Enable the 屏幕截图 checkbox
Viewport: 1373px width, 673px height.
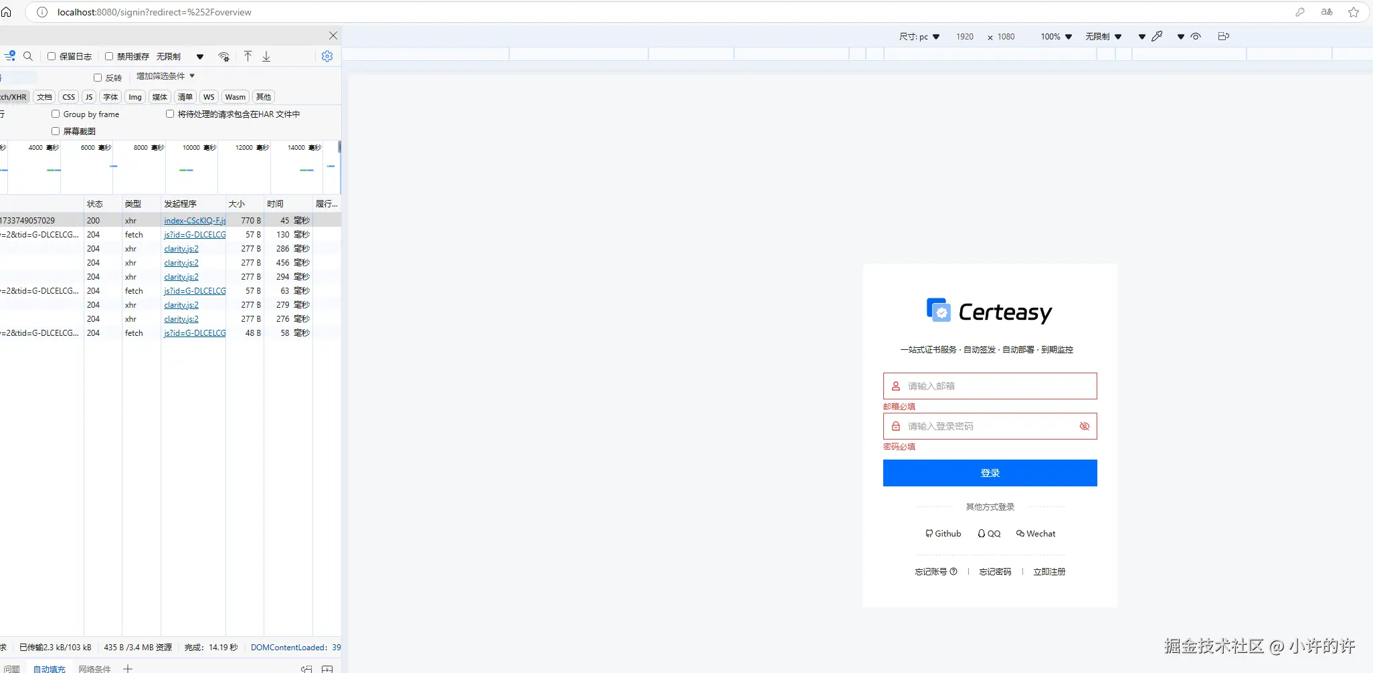coord(56,131)
